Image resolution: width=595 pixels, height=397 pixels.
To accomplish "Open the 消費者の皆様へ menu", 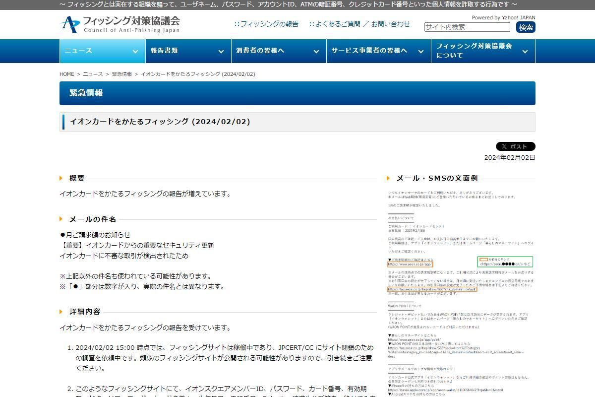I will [278, 51].
